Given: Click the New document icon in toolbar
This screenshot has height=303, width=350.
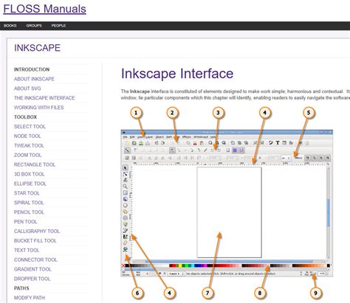Looking at the screenshot, I should tap(127, 143).
